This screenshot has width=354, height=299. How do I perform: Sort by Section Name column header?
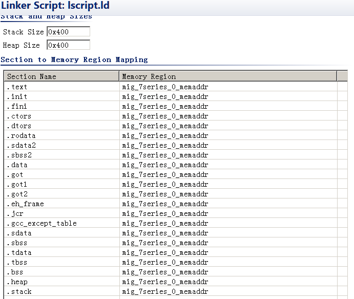tap(61, 76)
